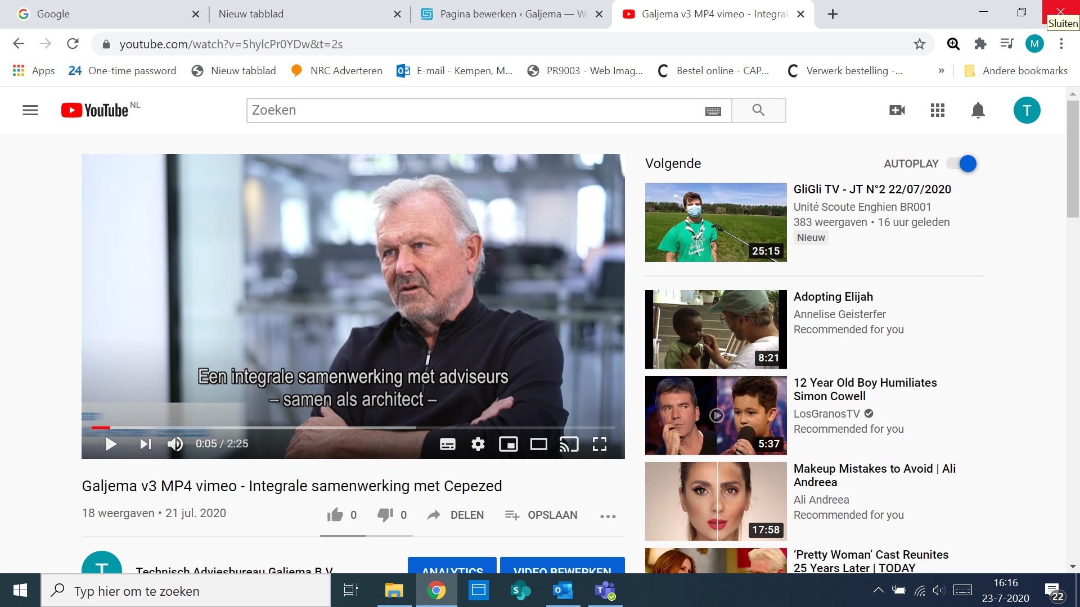
Task: Open Outlook from taskbar
Action: click(562, 590)
